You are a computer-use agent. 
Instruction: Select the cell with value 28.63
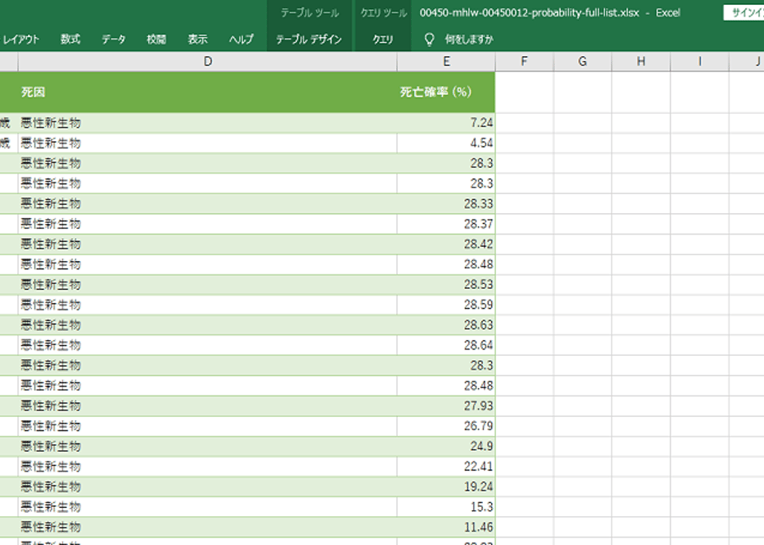[446, 325]
